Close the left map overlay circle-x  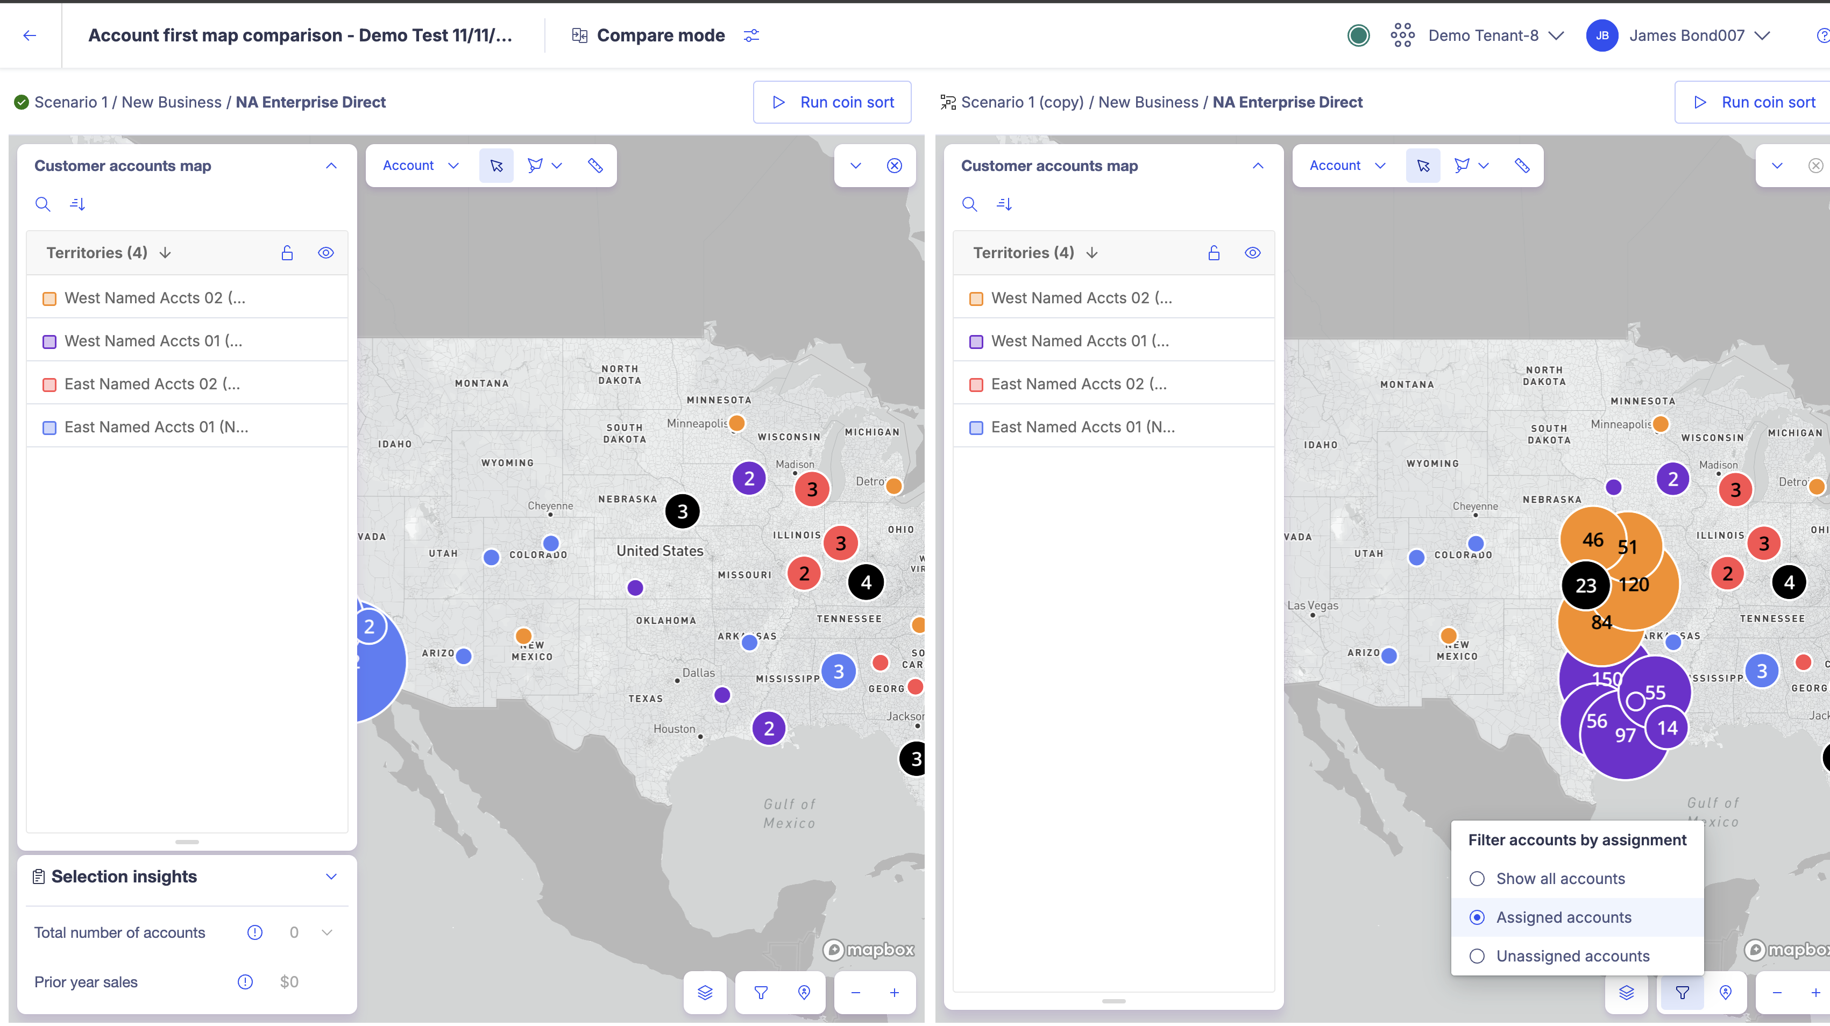[x=895, y=166]
